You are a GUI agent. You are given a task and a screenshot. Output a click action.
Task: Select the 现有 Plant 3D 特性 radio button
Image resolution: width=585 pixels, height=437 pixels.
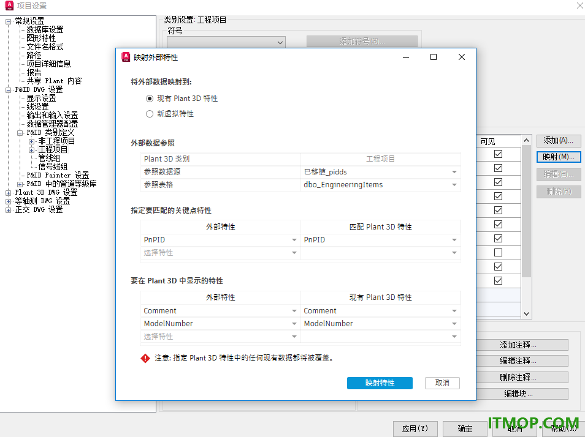click(x=150, y=99)
